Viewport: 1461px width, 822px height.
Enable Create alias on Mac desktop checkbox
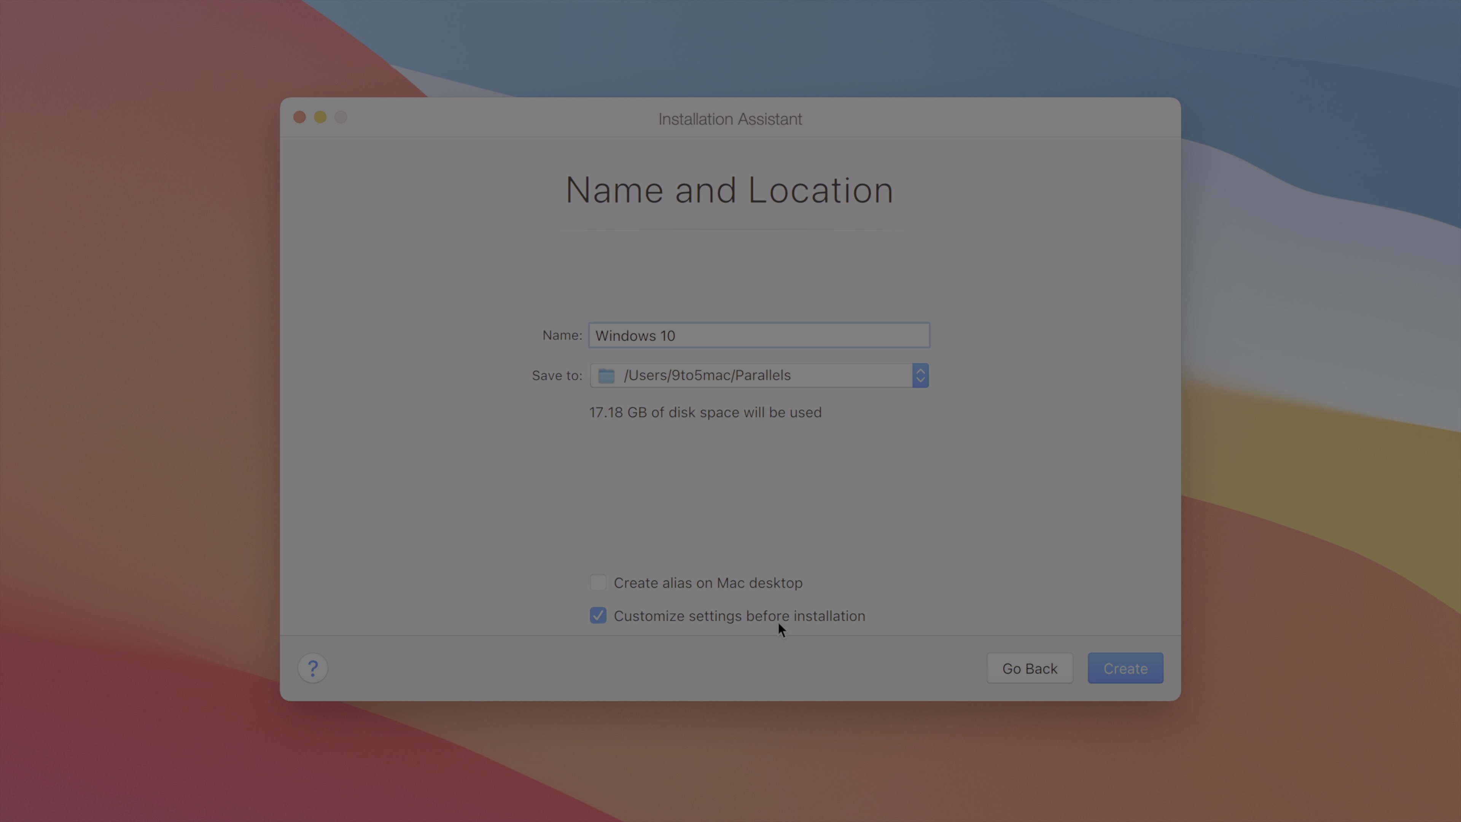pos(598,583)
